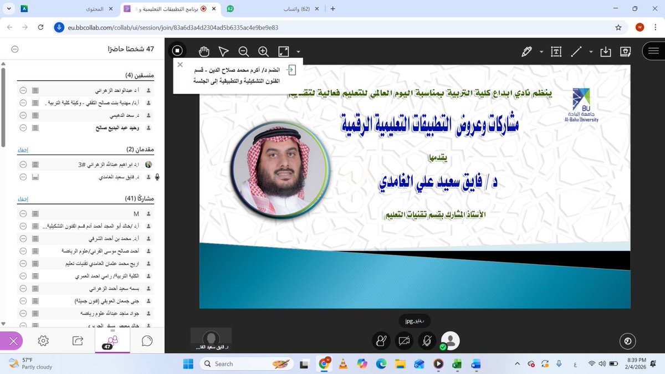
Task: Click the speaker video thumbnail فايق سعيد
Action: point(210,339)
